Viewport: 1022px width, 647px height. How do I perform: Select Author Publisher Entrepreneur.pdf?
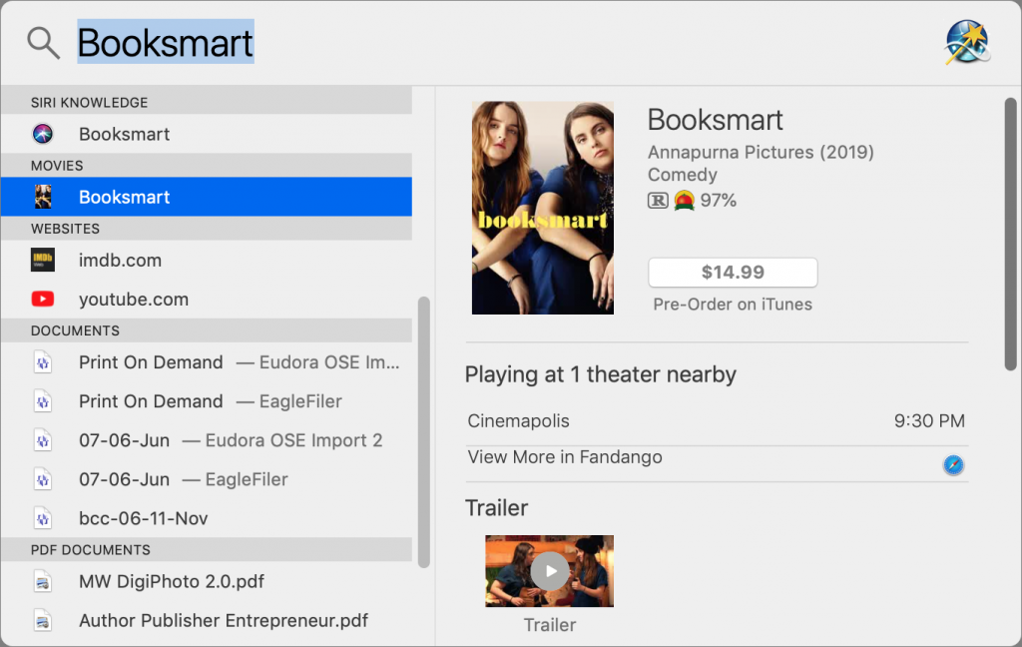[207, 620]
